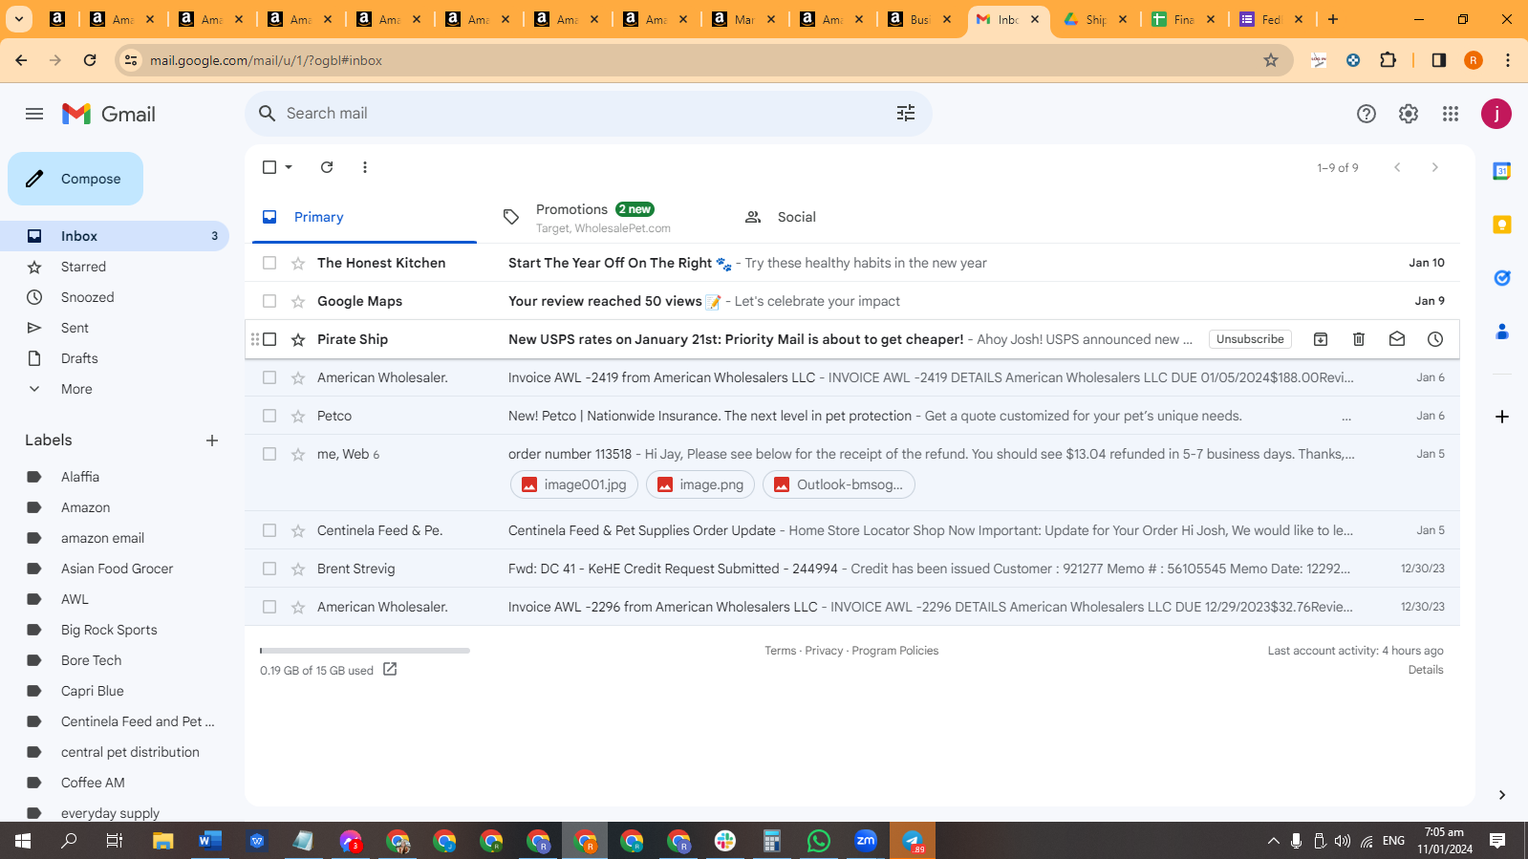Go to older emails page arrow
This screenshot has height=859, width=1528.
click(1435, 167)
